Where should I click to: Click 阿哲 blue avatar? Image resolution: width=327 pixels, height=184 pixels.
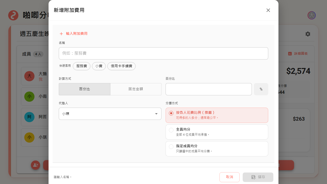point(29,117)
